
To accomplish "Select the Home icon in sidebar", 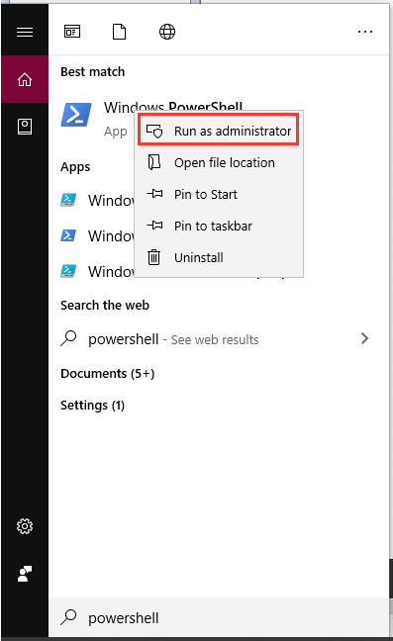I will (25, 79).
